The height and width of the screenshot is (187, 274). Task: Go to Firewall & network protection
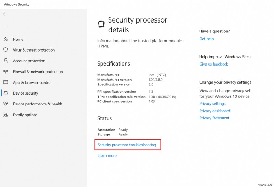[38, 72]
